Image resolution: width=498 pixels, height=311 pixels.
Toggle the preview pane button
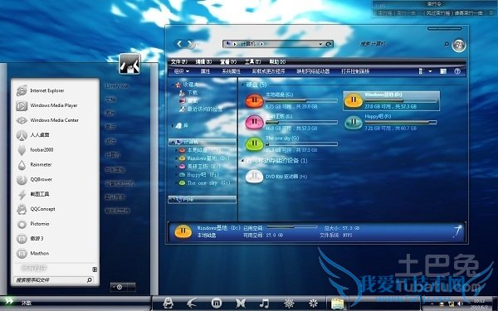[x=443, y=71]
